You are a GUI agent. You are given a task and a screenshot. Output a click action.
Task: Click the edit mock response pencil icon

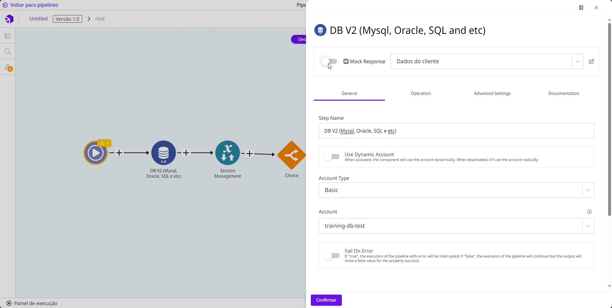pyautogui.click(x=592, y=61)
